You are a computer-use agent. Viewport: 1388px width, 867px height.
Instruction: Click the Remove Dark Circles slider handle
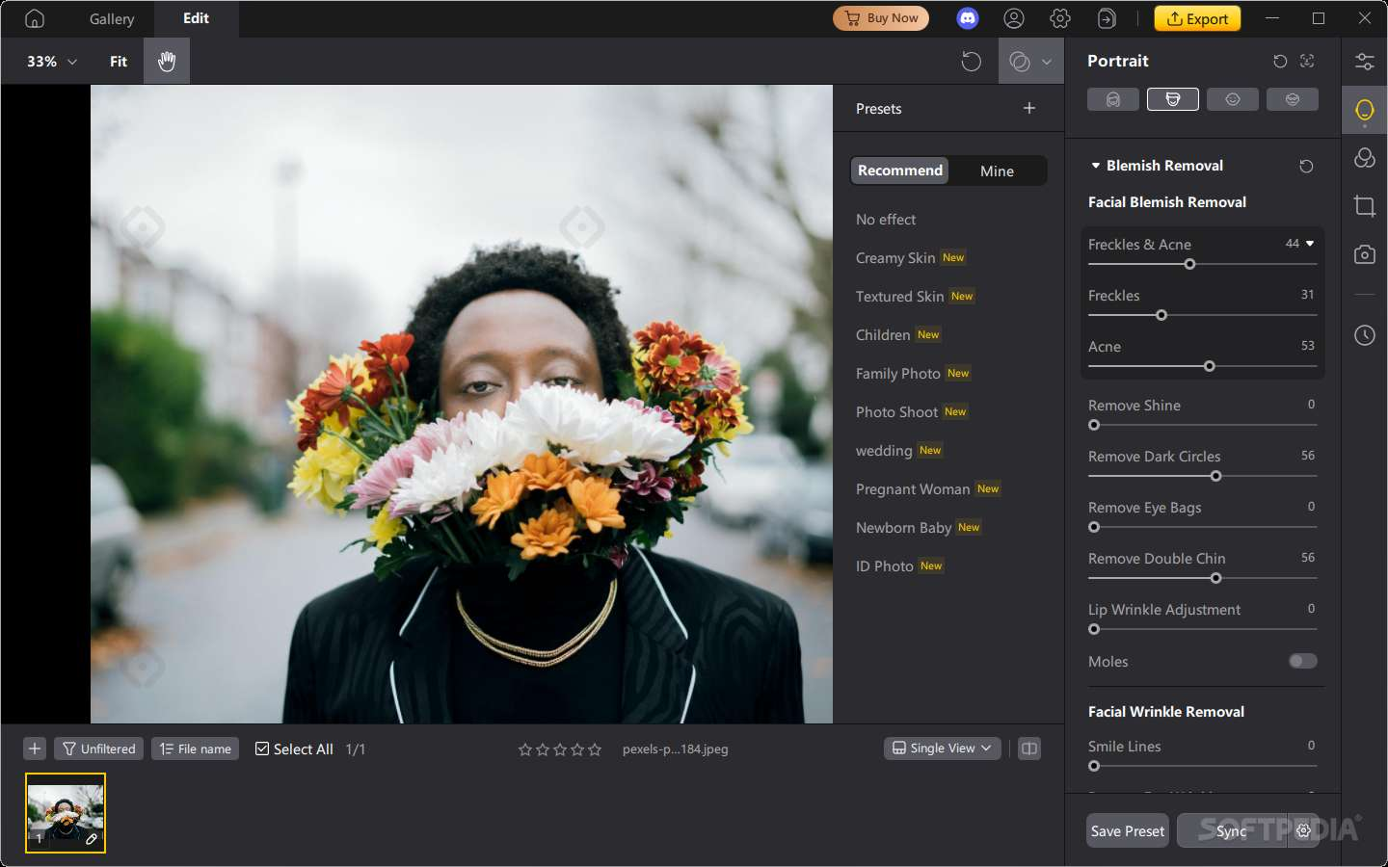click(1215, 476)
